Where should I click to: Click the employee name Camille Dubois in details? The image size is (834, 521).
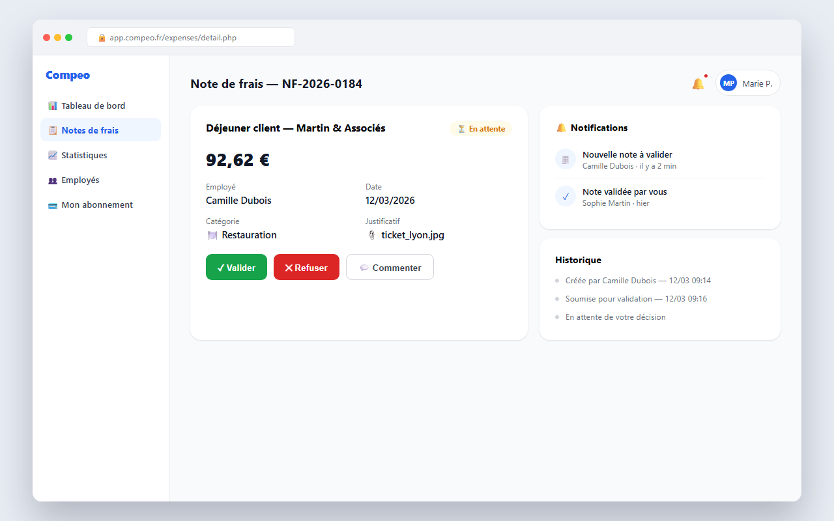[x=238, y=201]
